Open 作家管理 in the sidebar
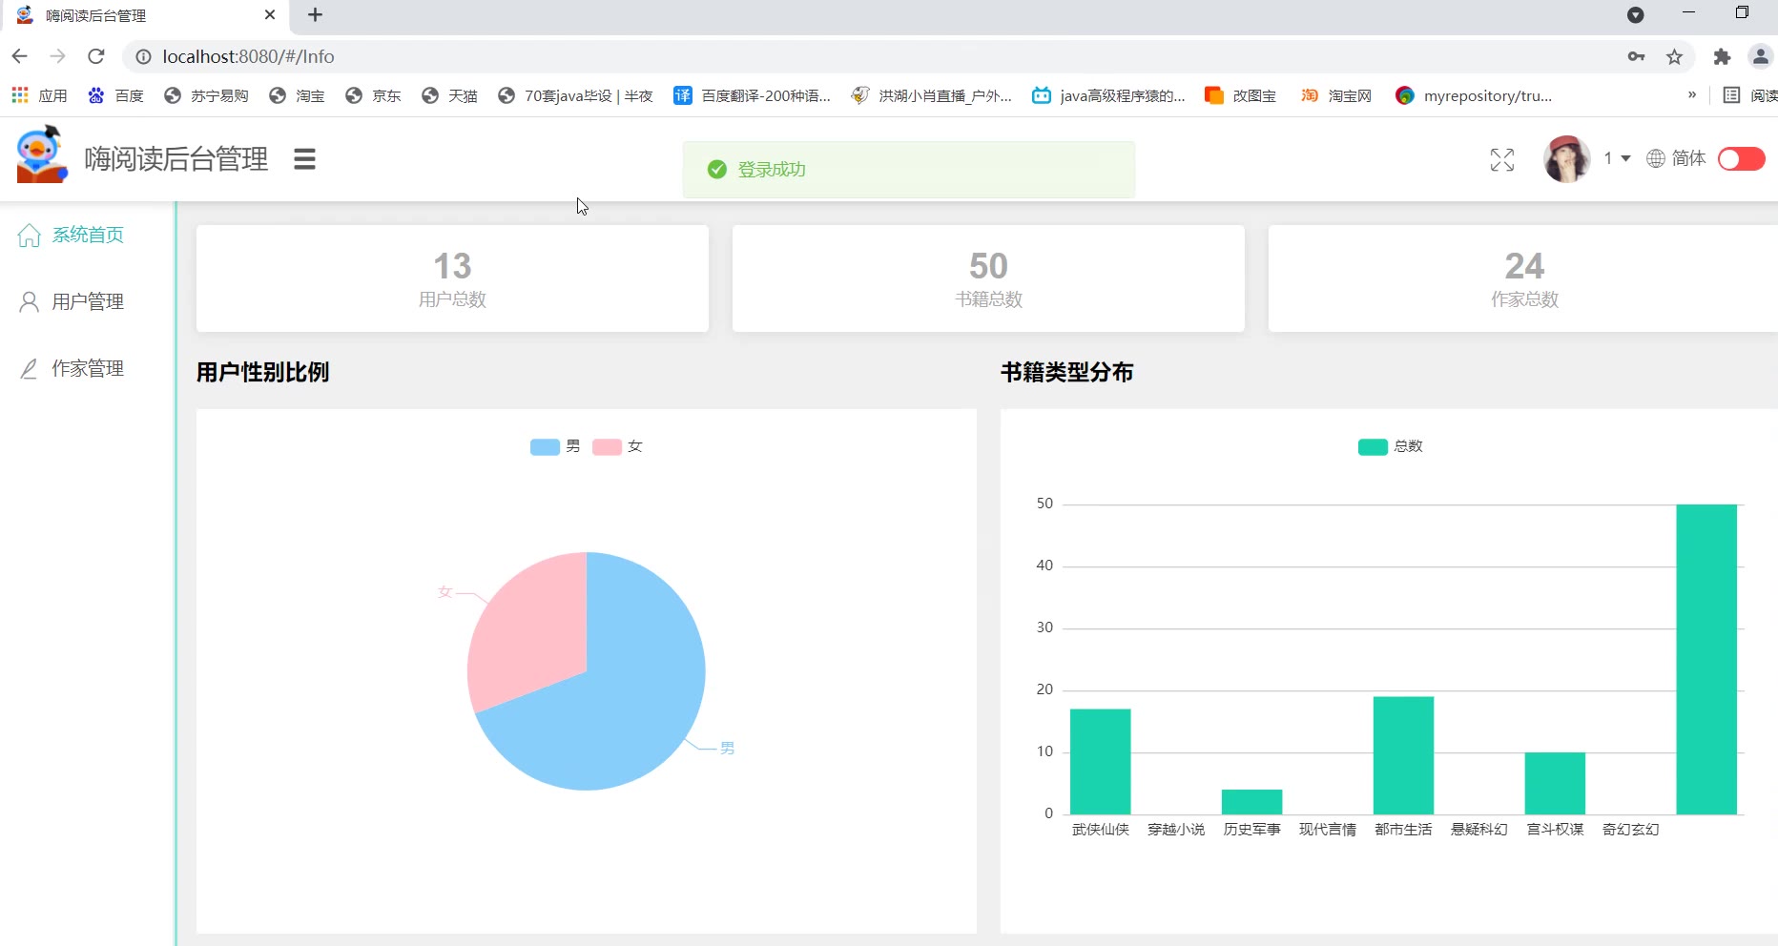Image resolution: width=1778 pixels, height=946 pixels. point(87,368)
